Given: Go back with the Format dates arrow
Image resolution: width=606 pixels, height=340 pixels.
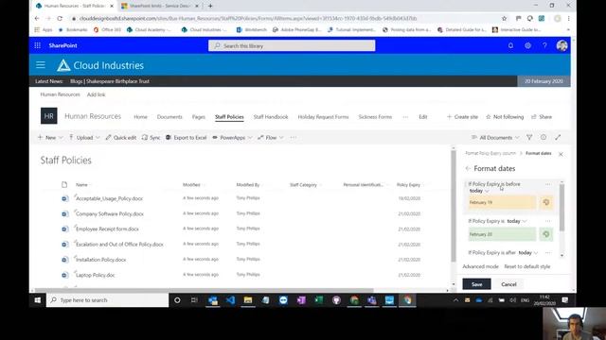Looking at the screenshot, I should pos(468,168).
